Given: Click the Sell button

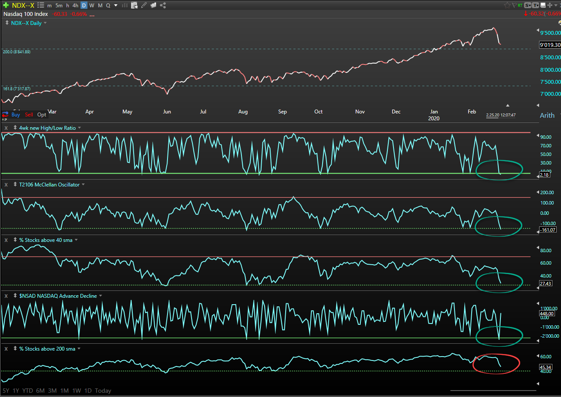Looking at the screenshot, I should (x=29, y=115).
